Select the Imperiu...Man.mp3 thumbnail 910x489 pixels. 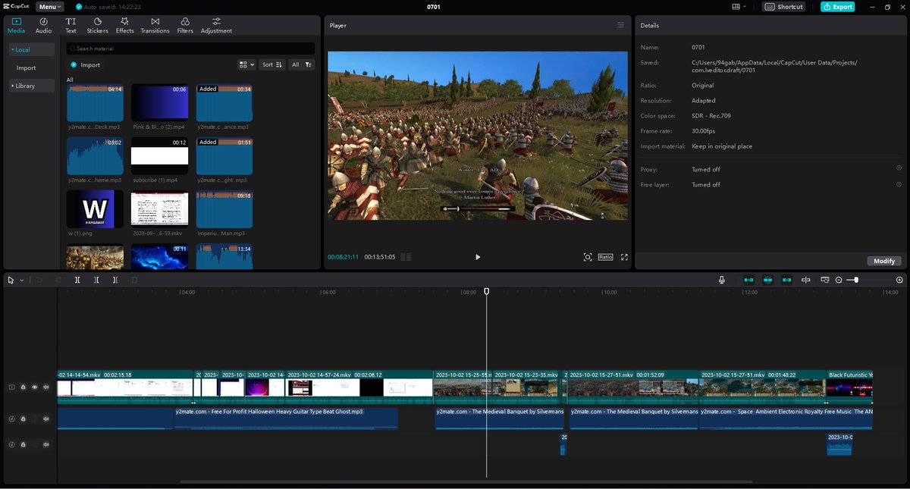coord(224,209)
